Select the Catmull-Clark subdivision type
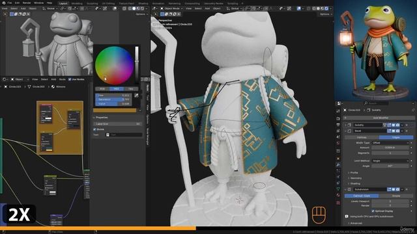Screen dimensions: 417x234 point(362,196)
